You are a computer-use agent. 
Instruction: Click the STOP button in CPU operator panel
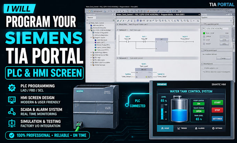224,40
